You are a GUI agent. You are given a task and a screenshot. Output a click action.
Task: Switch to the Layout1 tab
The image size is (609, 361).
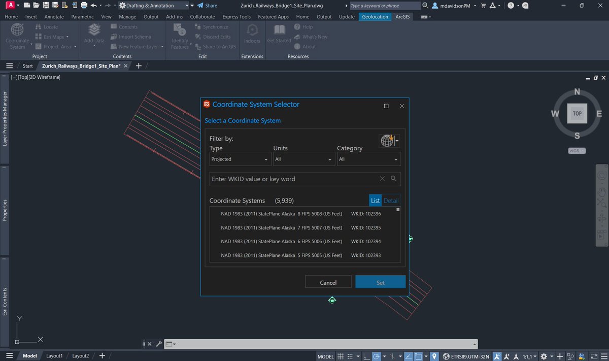point(54,356)
